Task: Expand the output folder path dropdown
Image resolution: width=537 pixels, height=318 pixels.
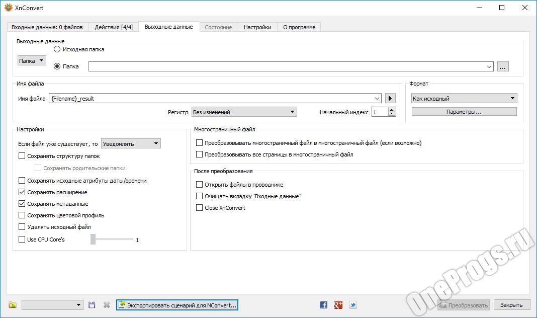Action: pos(489,66)
